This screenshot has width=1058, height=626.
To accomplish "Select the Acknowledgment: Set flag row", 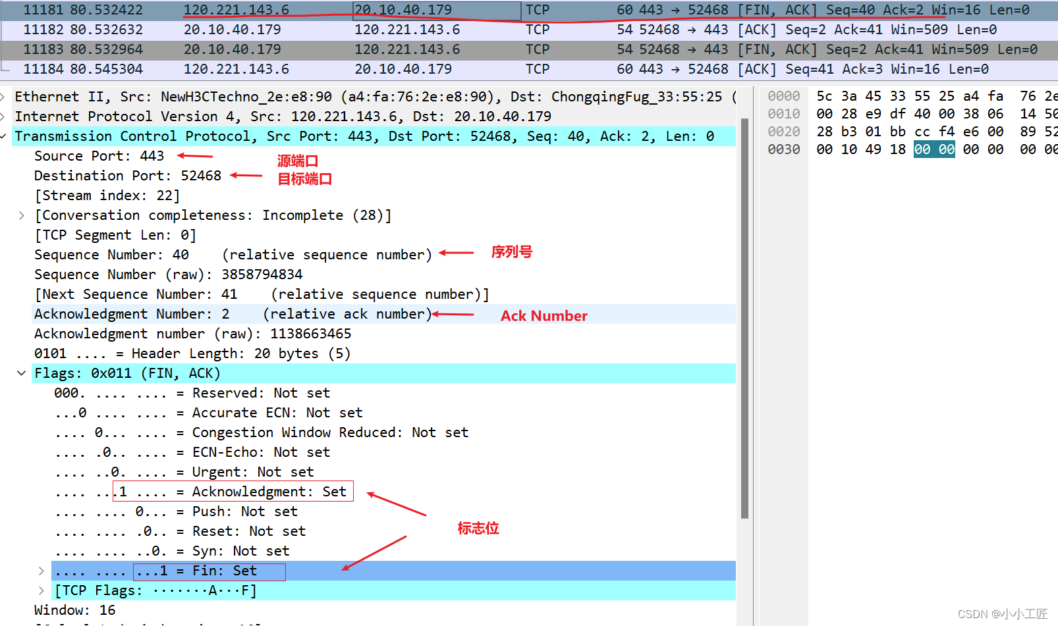I will [201, 492].
